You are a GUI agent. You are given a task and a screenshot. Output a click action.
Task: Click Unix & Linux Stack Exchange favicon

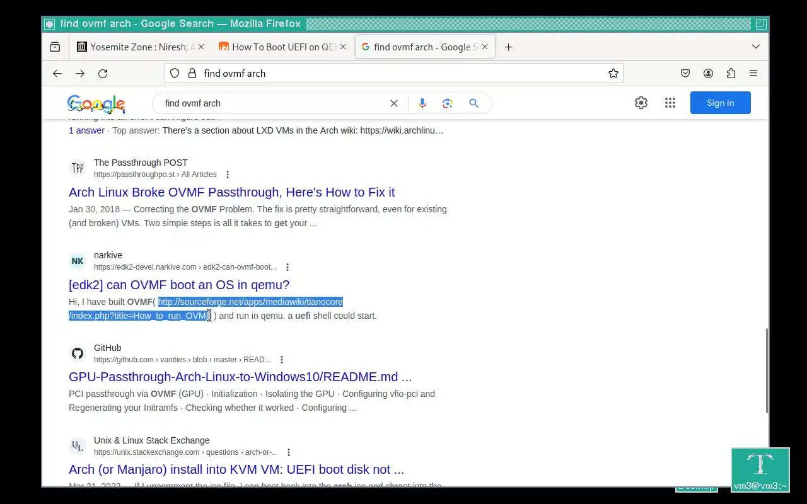pos(78,446)
